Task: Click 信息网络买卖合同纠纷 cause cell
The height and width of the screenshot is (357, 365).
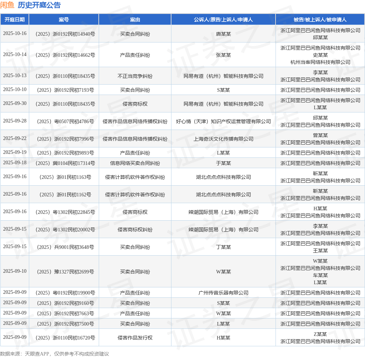Action: tap(135, 163)
